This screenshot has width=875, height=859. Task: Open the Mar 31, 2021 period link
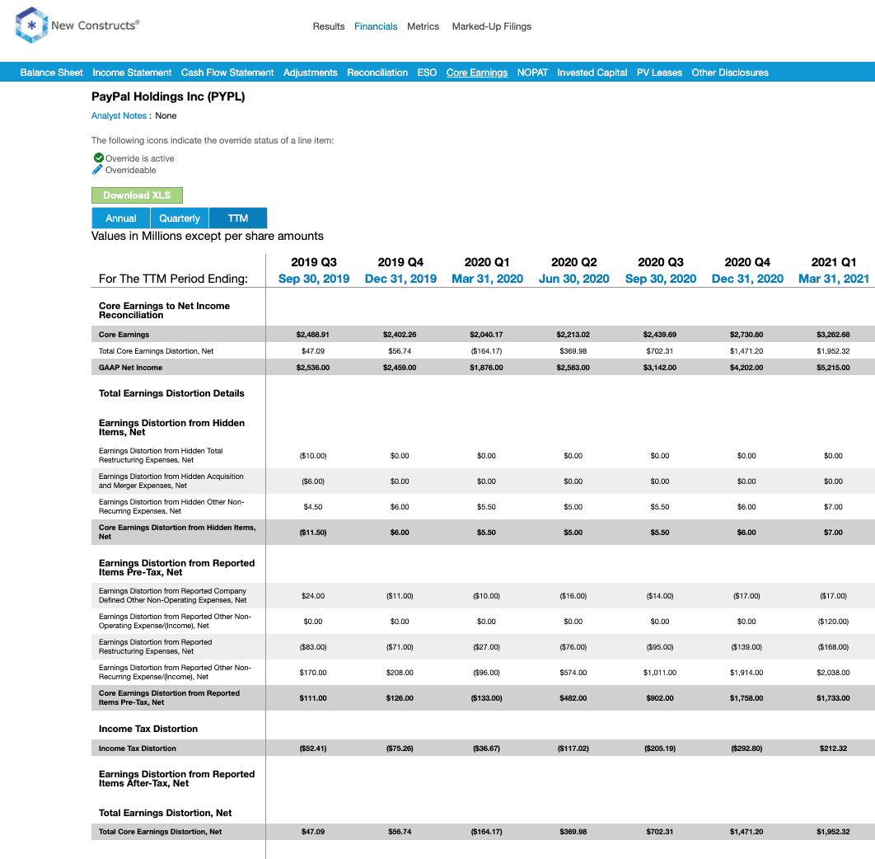tap(834, 279)
